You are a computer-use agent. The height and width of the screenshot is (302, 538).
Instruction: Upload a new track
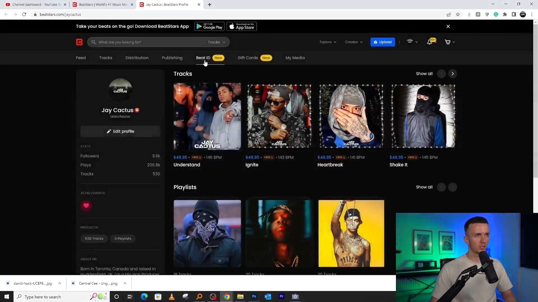pyautogui.click(x=382, y=42)
